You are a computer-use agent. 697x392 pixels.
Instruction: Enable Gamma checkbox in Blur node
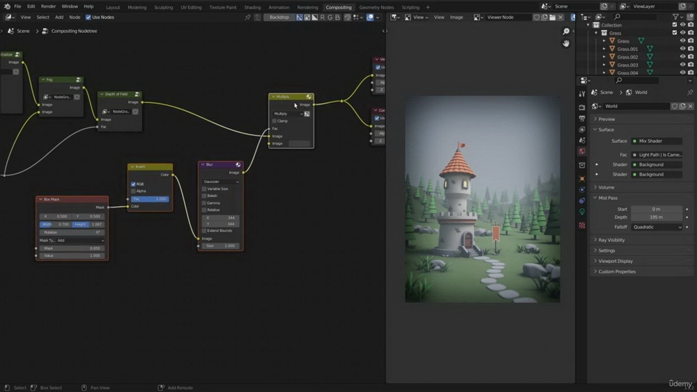click(204, 203)
